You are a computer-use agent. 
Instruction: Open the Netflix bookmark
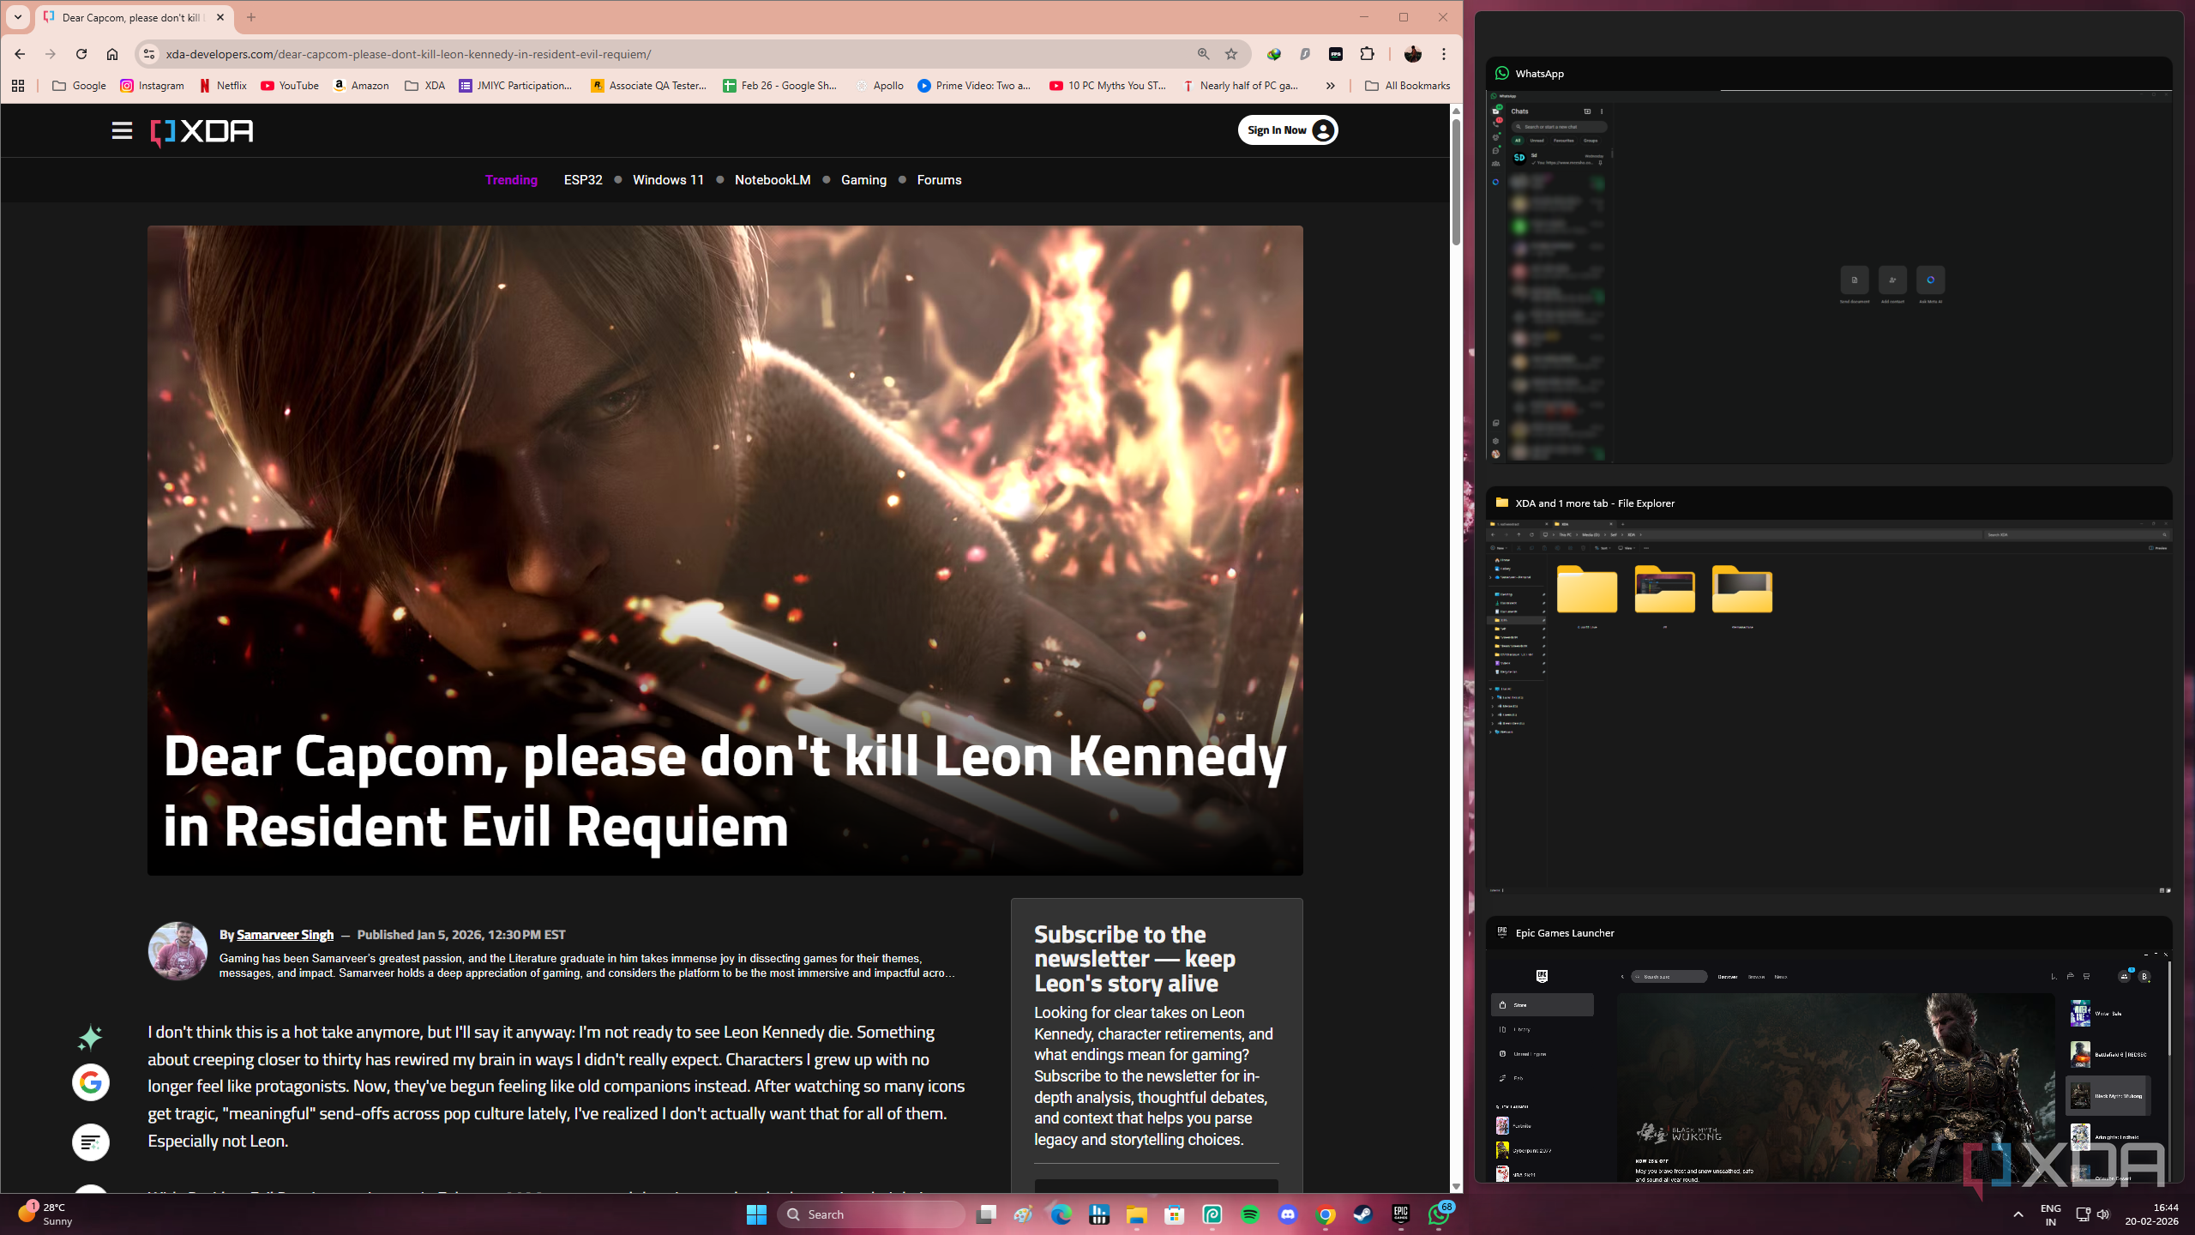(223, 86)
